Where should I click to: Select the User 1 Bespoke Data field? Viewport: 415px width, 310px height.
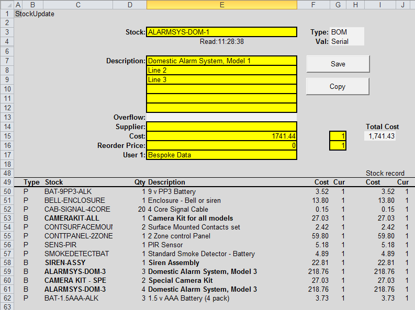pyautogui.click(x=221, y=155)
